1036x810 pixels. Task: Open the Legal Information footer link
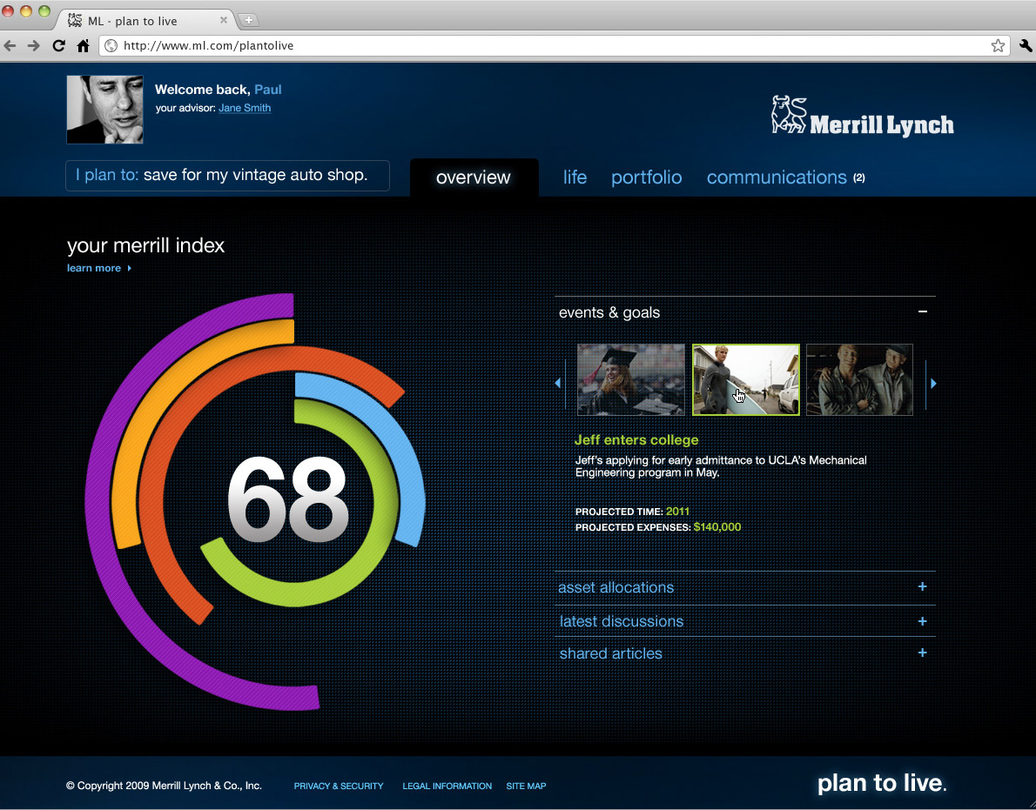click(x=447, y=786)
